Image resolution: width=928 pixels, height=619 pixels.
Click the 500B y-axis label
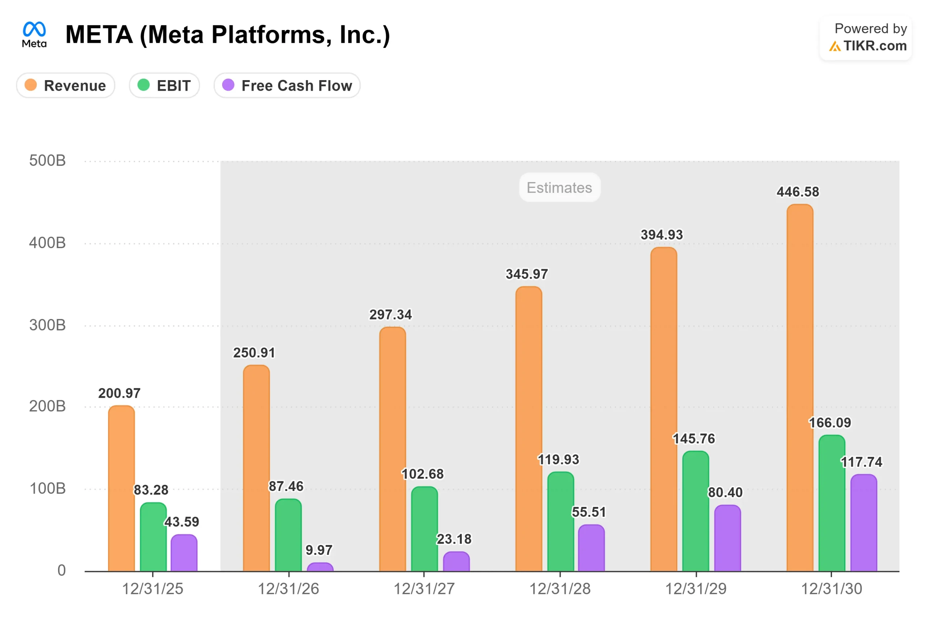tap(47, 161)
